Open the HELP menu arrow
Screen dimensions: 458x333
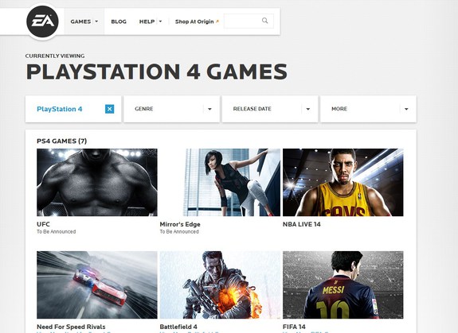pyautogui.click(x=160, y=21)
